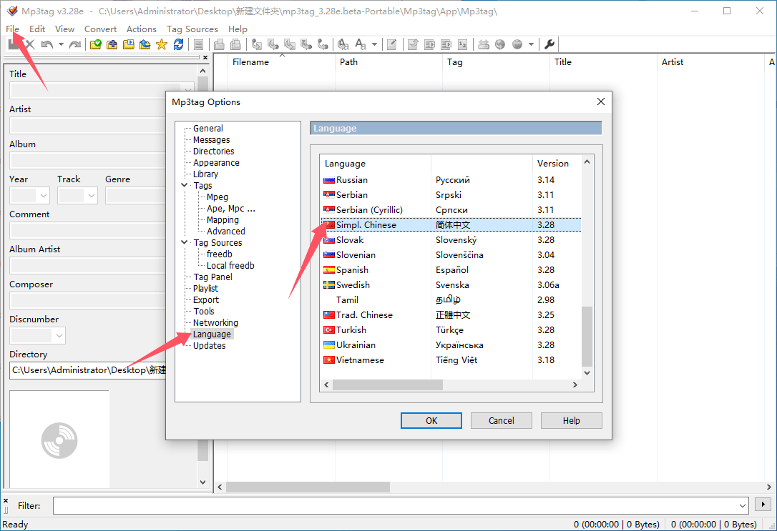Click the delete X toolbar icon

click(x=30, y=44)
